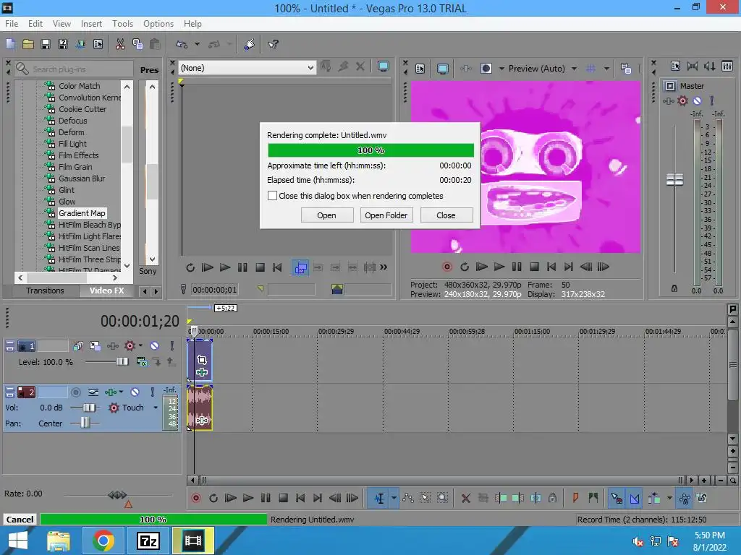The width and height of the screenshot is (741, 555).
Task: Click the Open folder toolbar icon
Action: (28, 44)
